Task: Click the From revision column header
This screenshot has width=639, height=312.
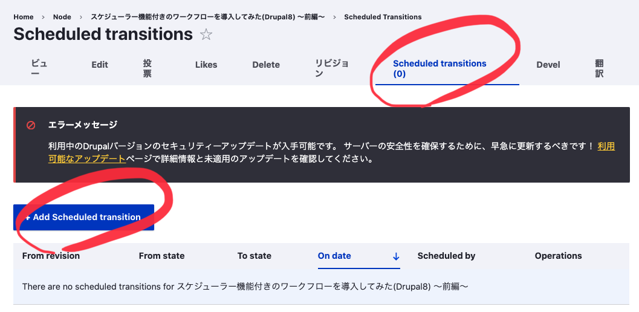Action: (x=51, y=256)
